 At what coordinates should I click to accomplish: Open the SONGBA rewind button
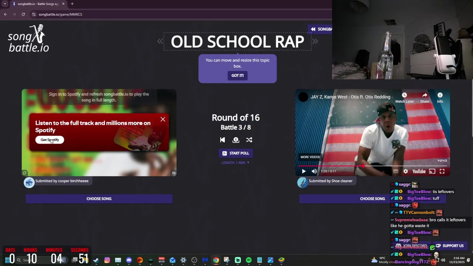[x=321, y=29]
